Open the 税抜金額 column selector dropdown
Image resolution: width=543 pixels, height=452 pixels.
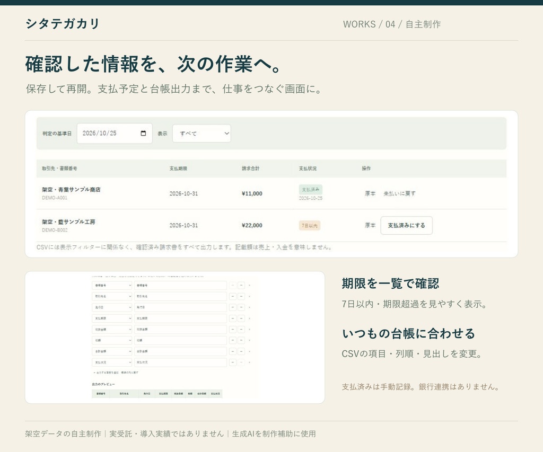coord(112,330)
